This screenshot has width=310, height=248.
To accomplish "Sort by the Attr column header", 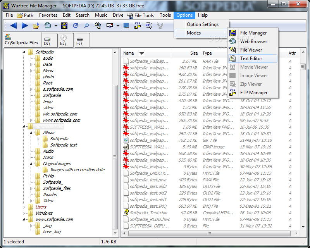I will click(x=292, y=53).
